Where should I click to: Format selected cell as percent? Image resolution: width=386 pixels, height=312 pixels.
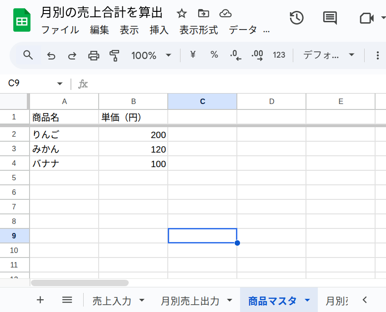coord(214,55)
